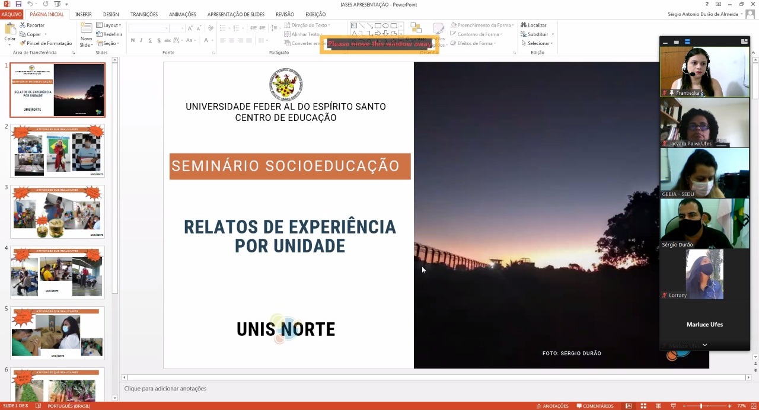Open the Layout dropdown
The image size is (759, 410).
[109, 25]
